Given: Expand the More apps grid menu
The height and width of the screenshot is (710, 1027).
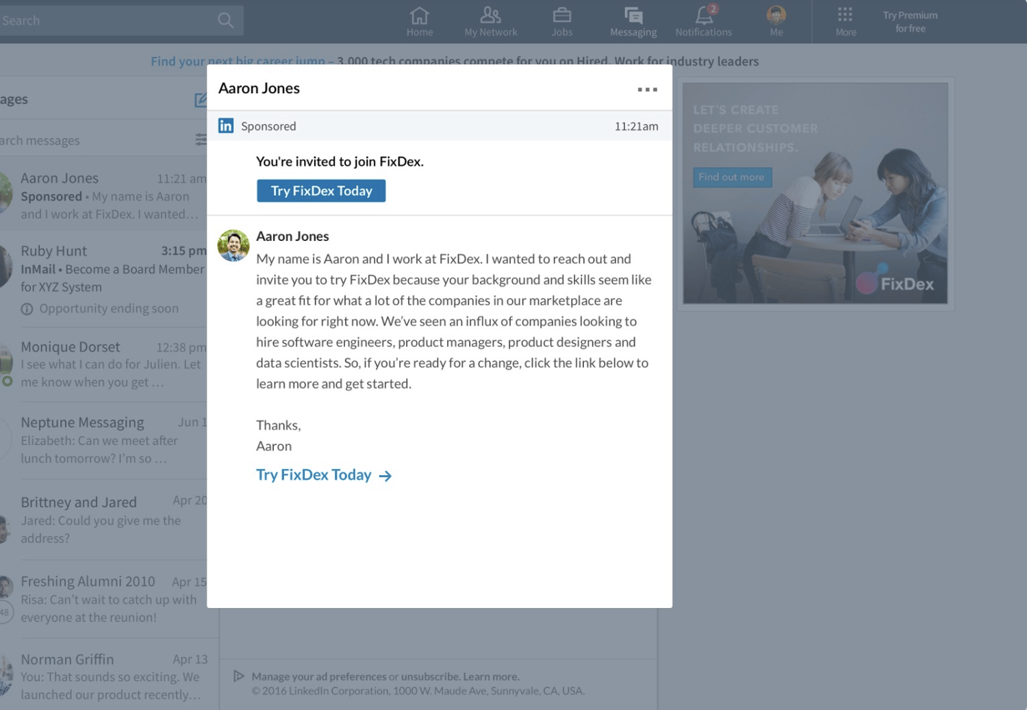Looking at the screenshot, I should [x=846, y=21].
